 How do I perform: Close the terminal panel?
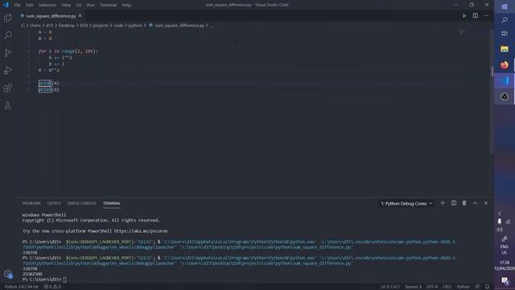click(x=486, y=203)
